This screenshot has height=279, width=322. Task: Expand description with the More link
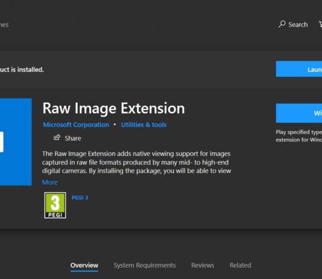(x=50, y=182)
